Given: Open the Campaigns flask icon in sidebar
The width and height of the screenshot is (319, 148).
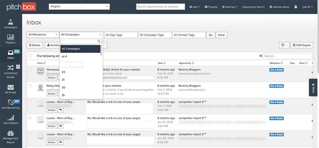Looking at the screenshot, I should tap(11, 22).
